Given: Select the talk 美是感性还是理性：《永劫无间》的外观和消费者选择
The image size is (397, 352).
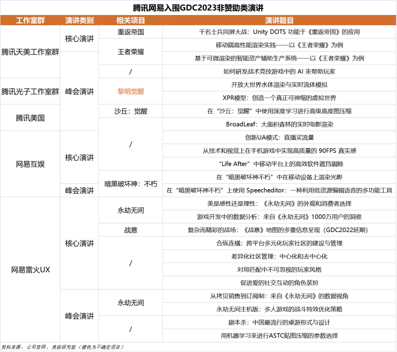Looking at the screenshot, I should [x=279, y=204].
